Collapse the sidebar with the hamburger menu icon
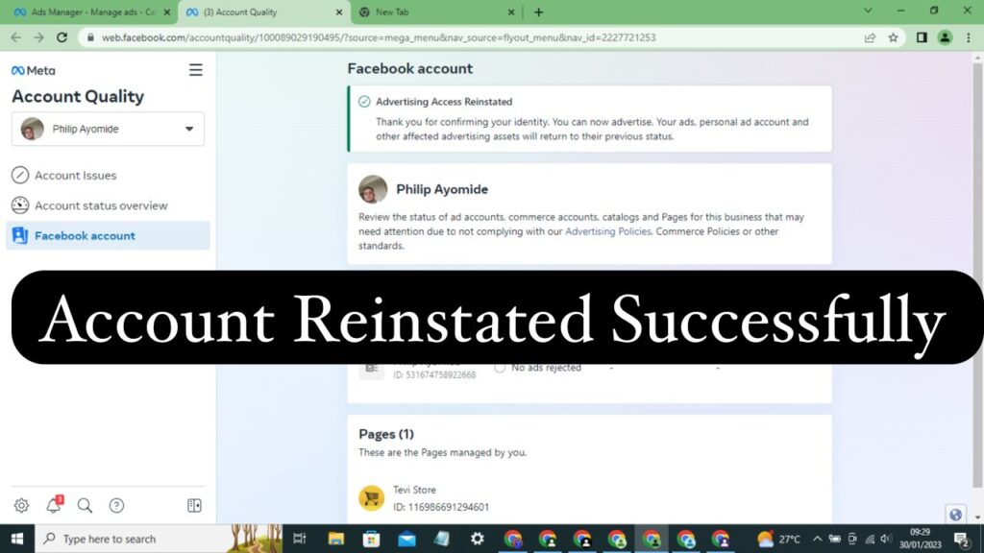Image resolution: width=984 pixels, height=553 pixels. [196, 69]
